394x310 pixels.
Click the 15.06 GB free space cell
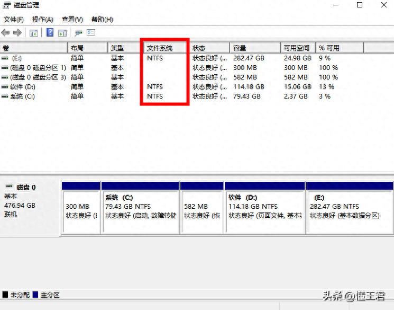tap(298, 87)
